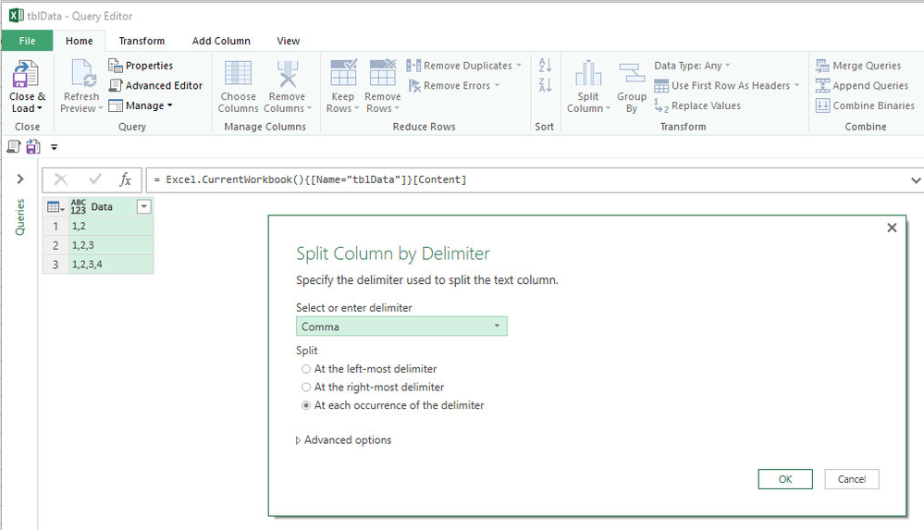Select row number 1 header
This screenshot has height=530, width=924.
point(55,227)
